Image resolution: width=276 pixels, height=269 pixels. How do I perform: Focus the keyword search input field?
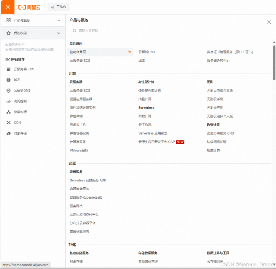point(171,31)
